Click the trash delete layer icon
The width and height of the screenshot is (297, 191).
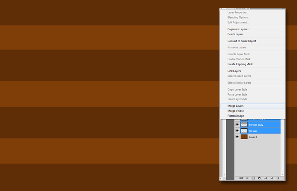click(x=278, y=178)
